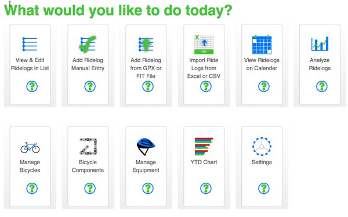Open the Settings chainring icon
This screenshot has height=217, width=348.
click(262, 146)
